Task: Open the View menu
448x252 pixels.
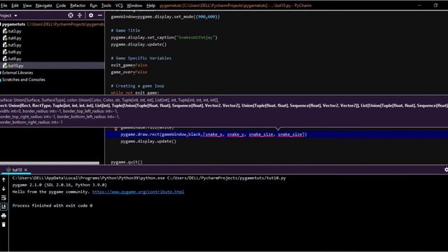Action: click(x=27, y=6)
